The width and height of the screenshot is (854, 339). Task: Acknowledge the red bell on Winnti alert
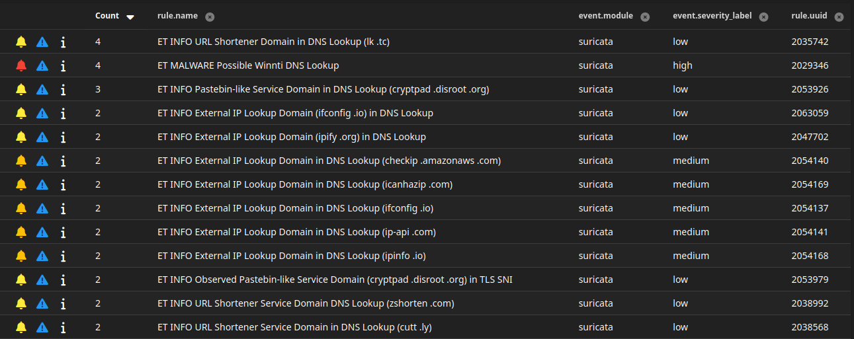click(21, 65)
